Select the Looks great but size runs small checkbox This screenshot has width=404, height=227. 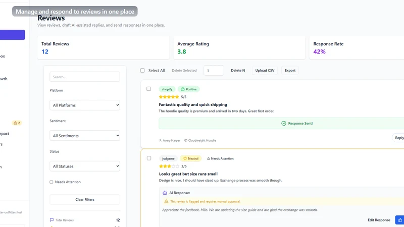149,158
